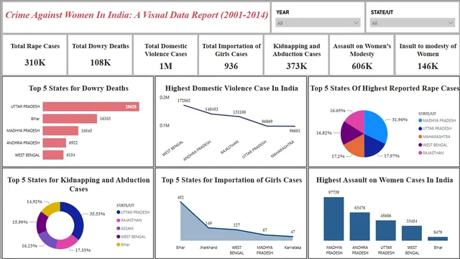Open the STATE/UT slicer dropdown
Image resolution: width=460 pixels, height=259 pixels.
(412, 23)
